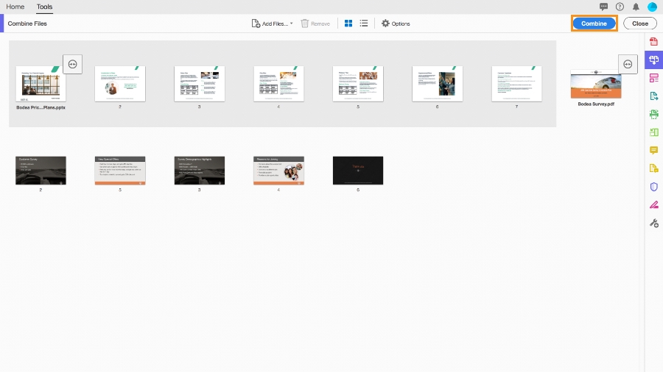Open the yellow Comment tool icon
The height and width of the screenshot is (372, 663).
point(653,150)
